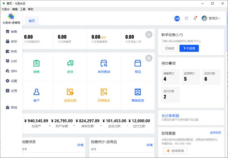Viewport: 228px width, 158px height.
Task: Open the 进货 purchase shortcut
Action: [70, 63]
